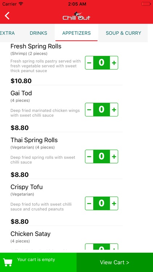The height and width of the screenshot is (272, 153).
Task: Select the APPETIZERS tab
Action: coord(76,33)
